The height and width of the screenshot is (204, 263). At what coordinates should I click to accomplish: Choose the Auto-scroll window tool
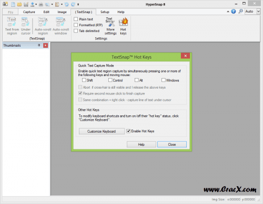(x=60, y=26)
